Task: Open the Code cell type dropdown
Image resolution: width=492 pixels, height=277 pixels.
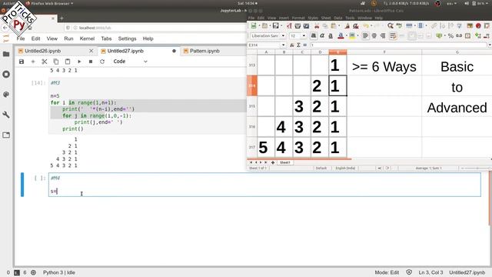Action: 130,62
